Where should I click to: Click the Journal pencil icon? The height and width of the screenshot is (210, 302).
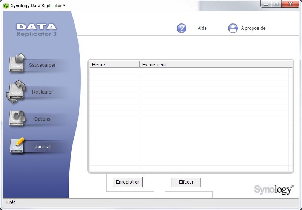pyautogui.click(x=17, y=146)
